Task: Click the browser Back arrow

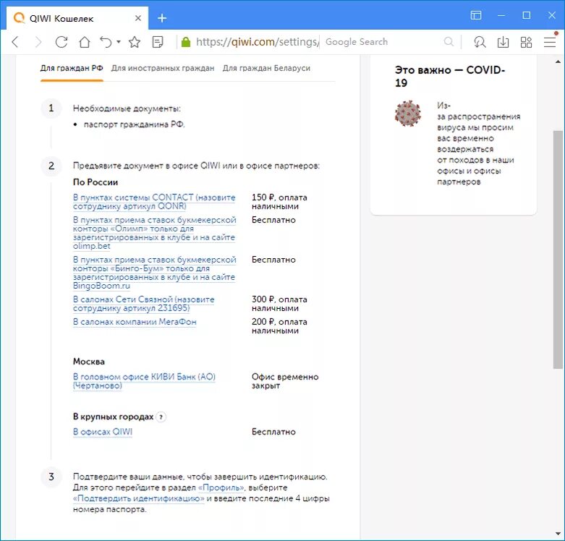Action: [15, 42]
